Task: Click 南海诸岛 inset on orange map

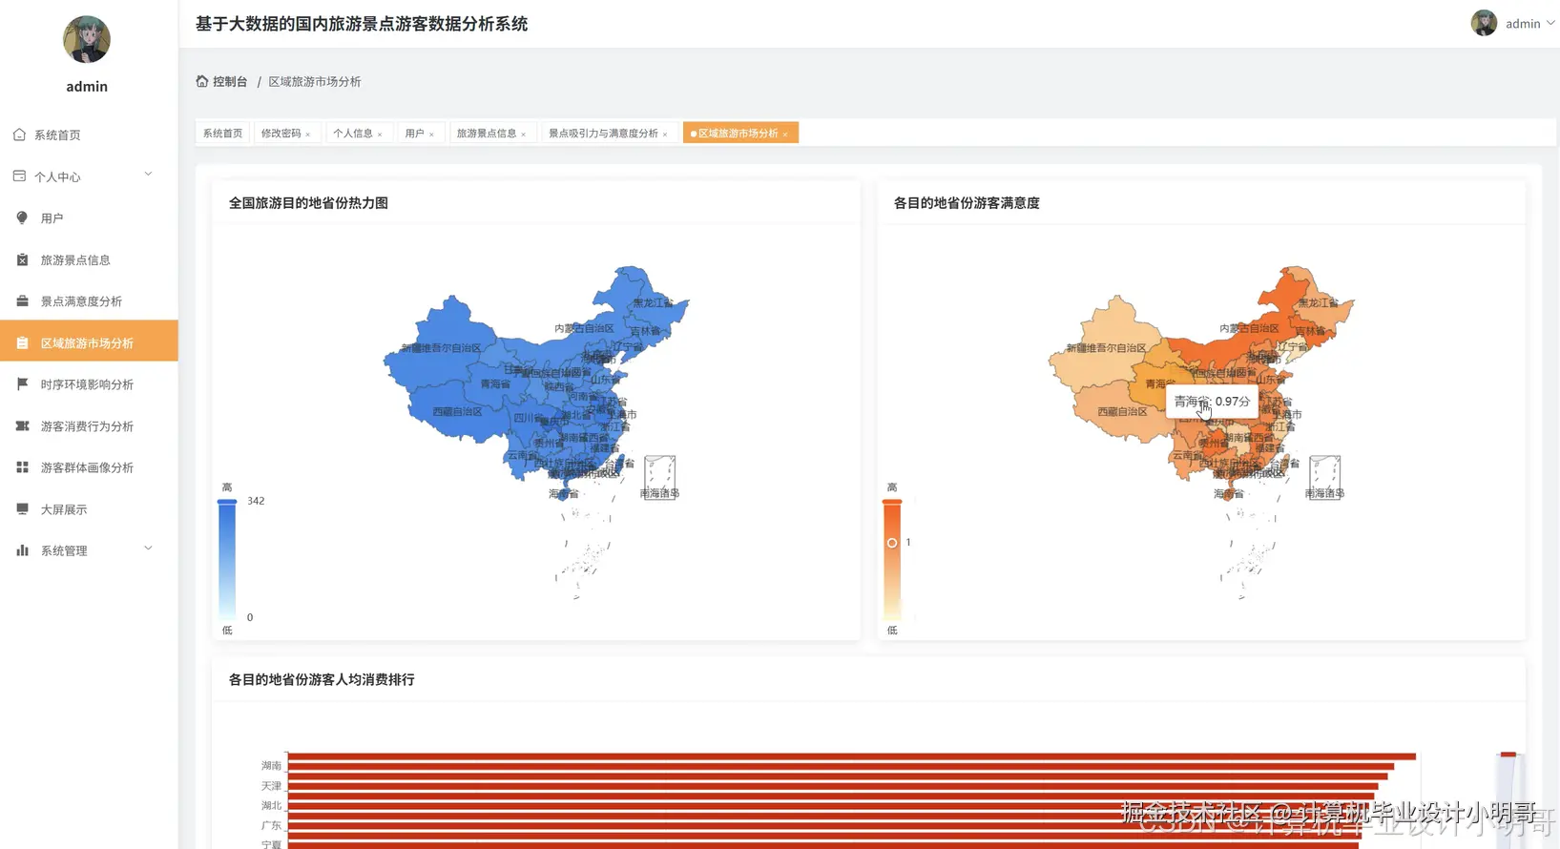Action: 1324,477
